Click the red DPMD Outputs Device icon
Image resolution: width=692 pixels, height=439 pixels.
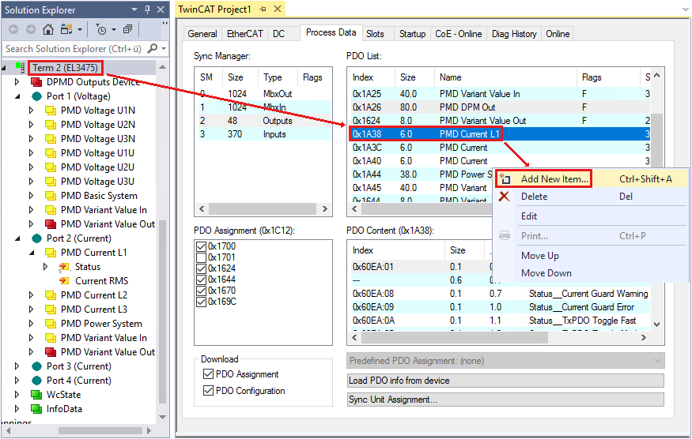[36, 82]
